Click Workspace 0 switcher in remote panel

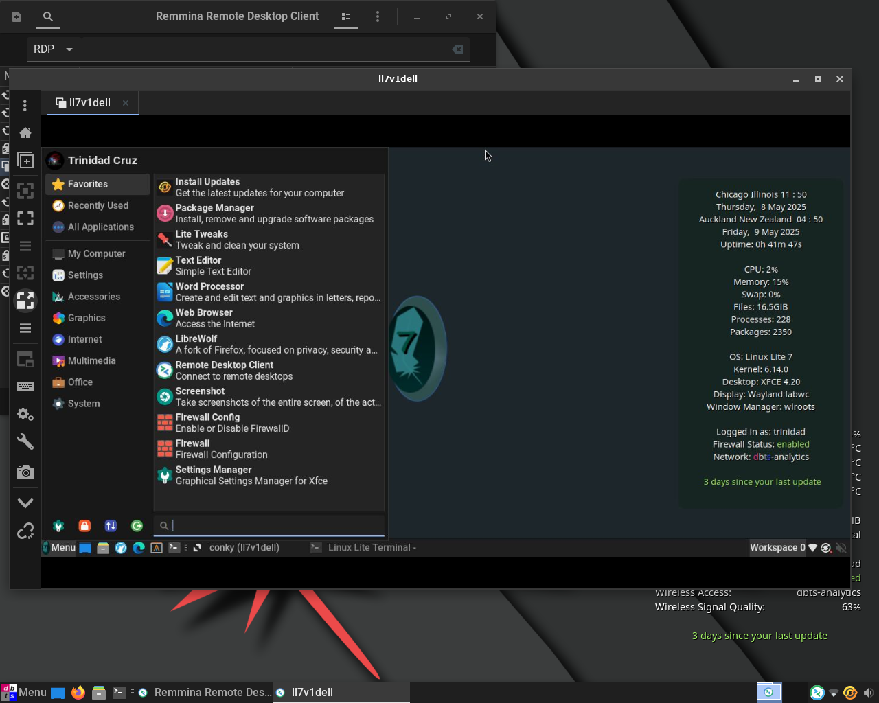tap(777, 547)
